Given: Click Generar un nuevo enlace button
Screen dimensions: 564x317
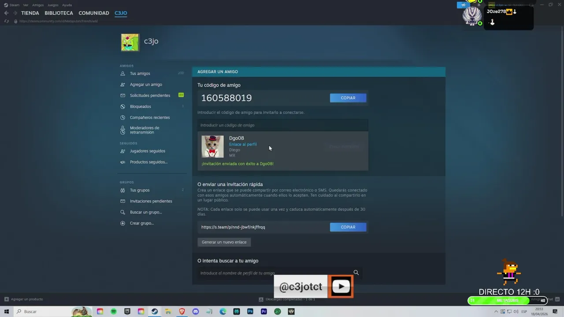Looking at the screenshot, I should click(224, 242).
